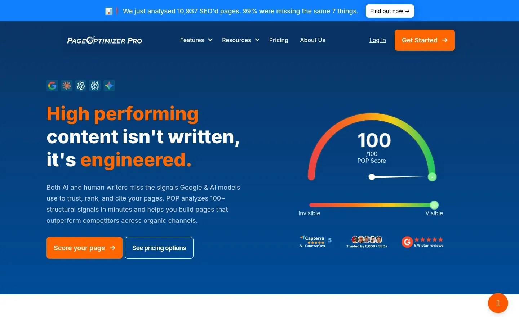Image resolution: width=519 pixels, height=324 pixels.
Task: Click the Perplexity icon badge
Action: pyautogui.click(x=95, y=86)
